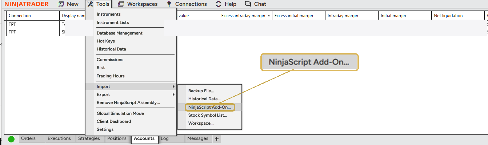Sort by the Net liquidation column
This screenshot has width=488, height=145.
click(458, 16)
